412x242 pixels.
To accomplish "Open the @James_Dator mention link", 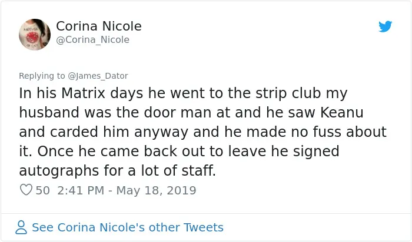I will tap(98, 76).
